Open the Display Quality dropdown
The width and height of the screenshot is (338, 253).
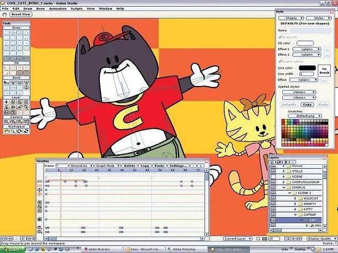(322, 239)
